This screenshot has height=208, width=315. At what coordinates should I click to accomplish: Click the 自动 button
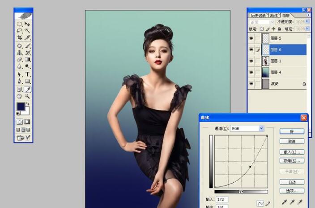pyautogui.click(x=292, y=182)
